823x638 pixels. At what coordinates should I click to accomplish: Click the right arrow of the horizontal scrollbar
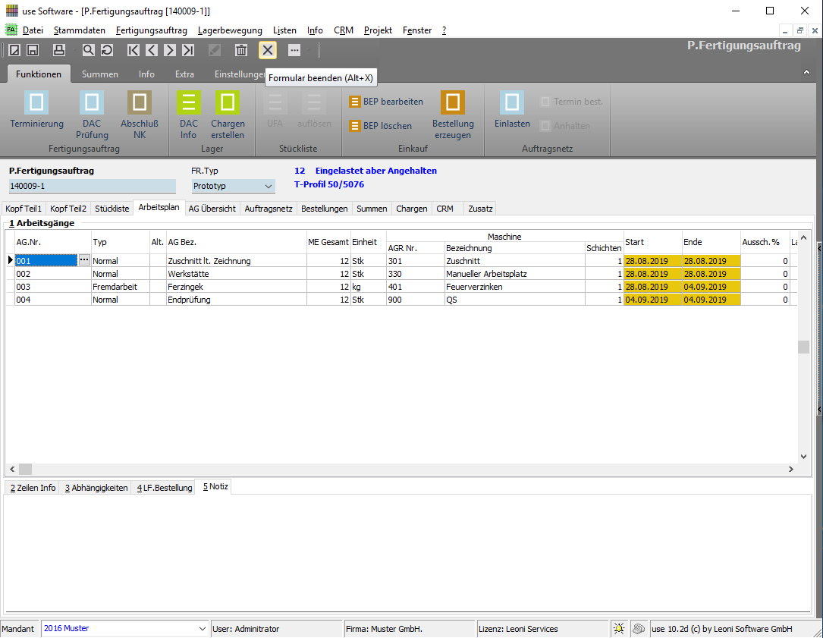click(x=791, y=469)
